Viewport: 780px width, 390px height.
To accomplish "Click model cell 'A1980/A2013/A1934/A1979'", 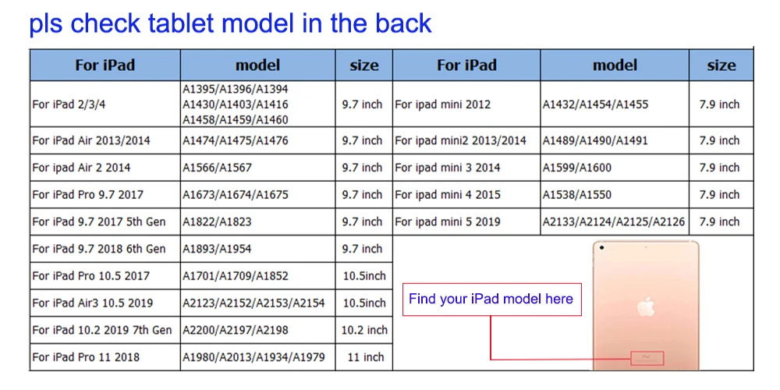I will click(x=257, y=357).
